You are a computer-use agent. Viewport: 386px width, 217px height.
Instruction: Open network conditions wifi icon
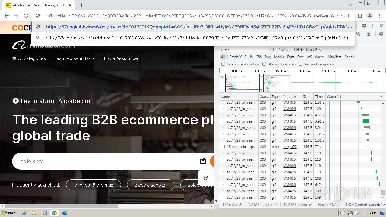(x=358, y=34)
